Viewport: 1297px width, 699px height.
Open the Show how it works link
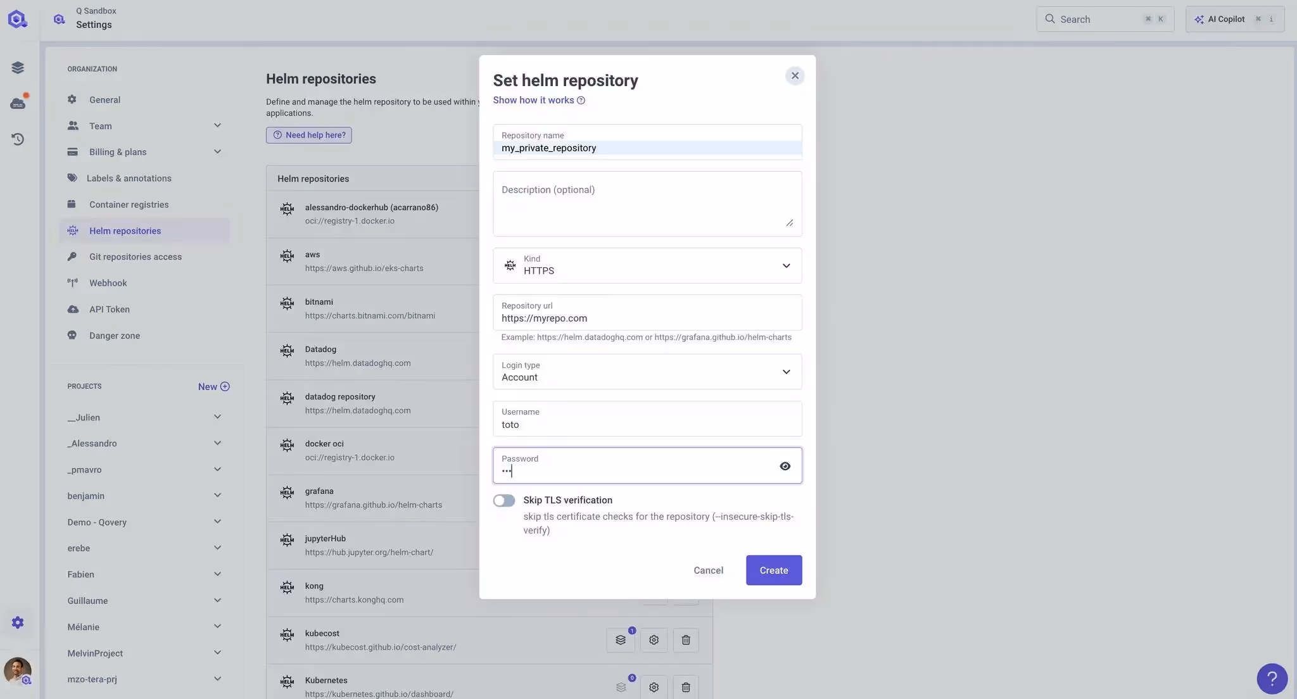(x=539, y=100)
